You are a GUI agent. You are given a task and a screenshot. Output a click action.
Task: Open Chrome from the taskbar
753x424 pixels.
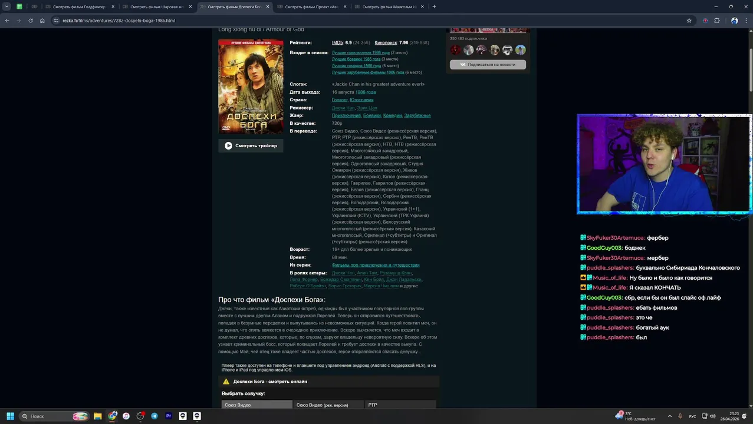[112, 416]
